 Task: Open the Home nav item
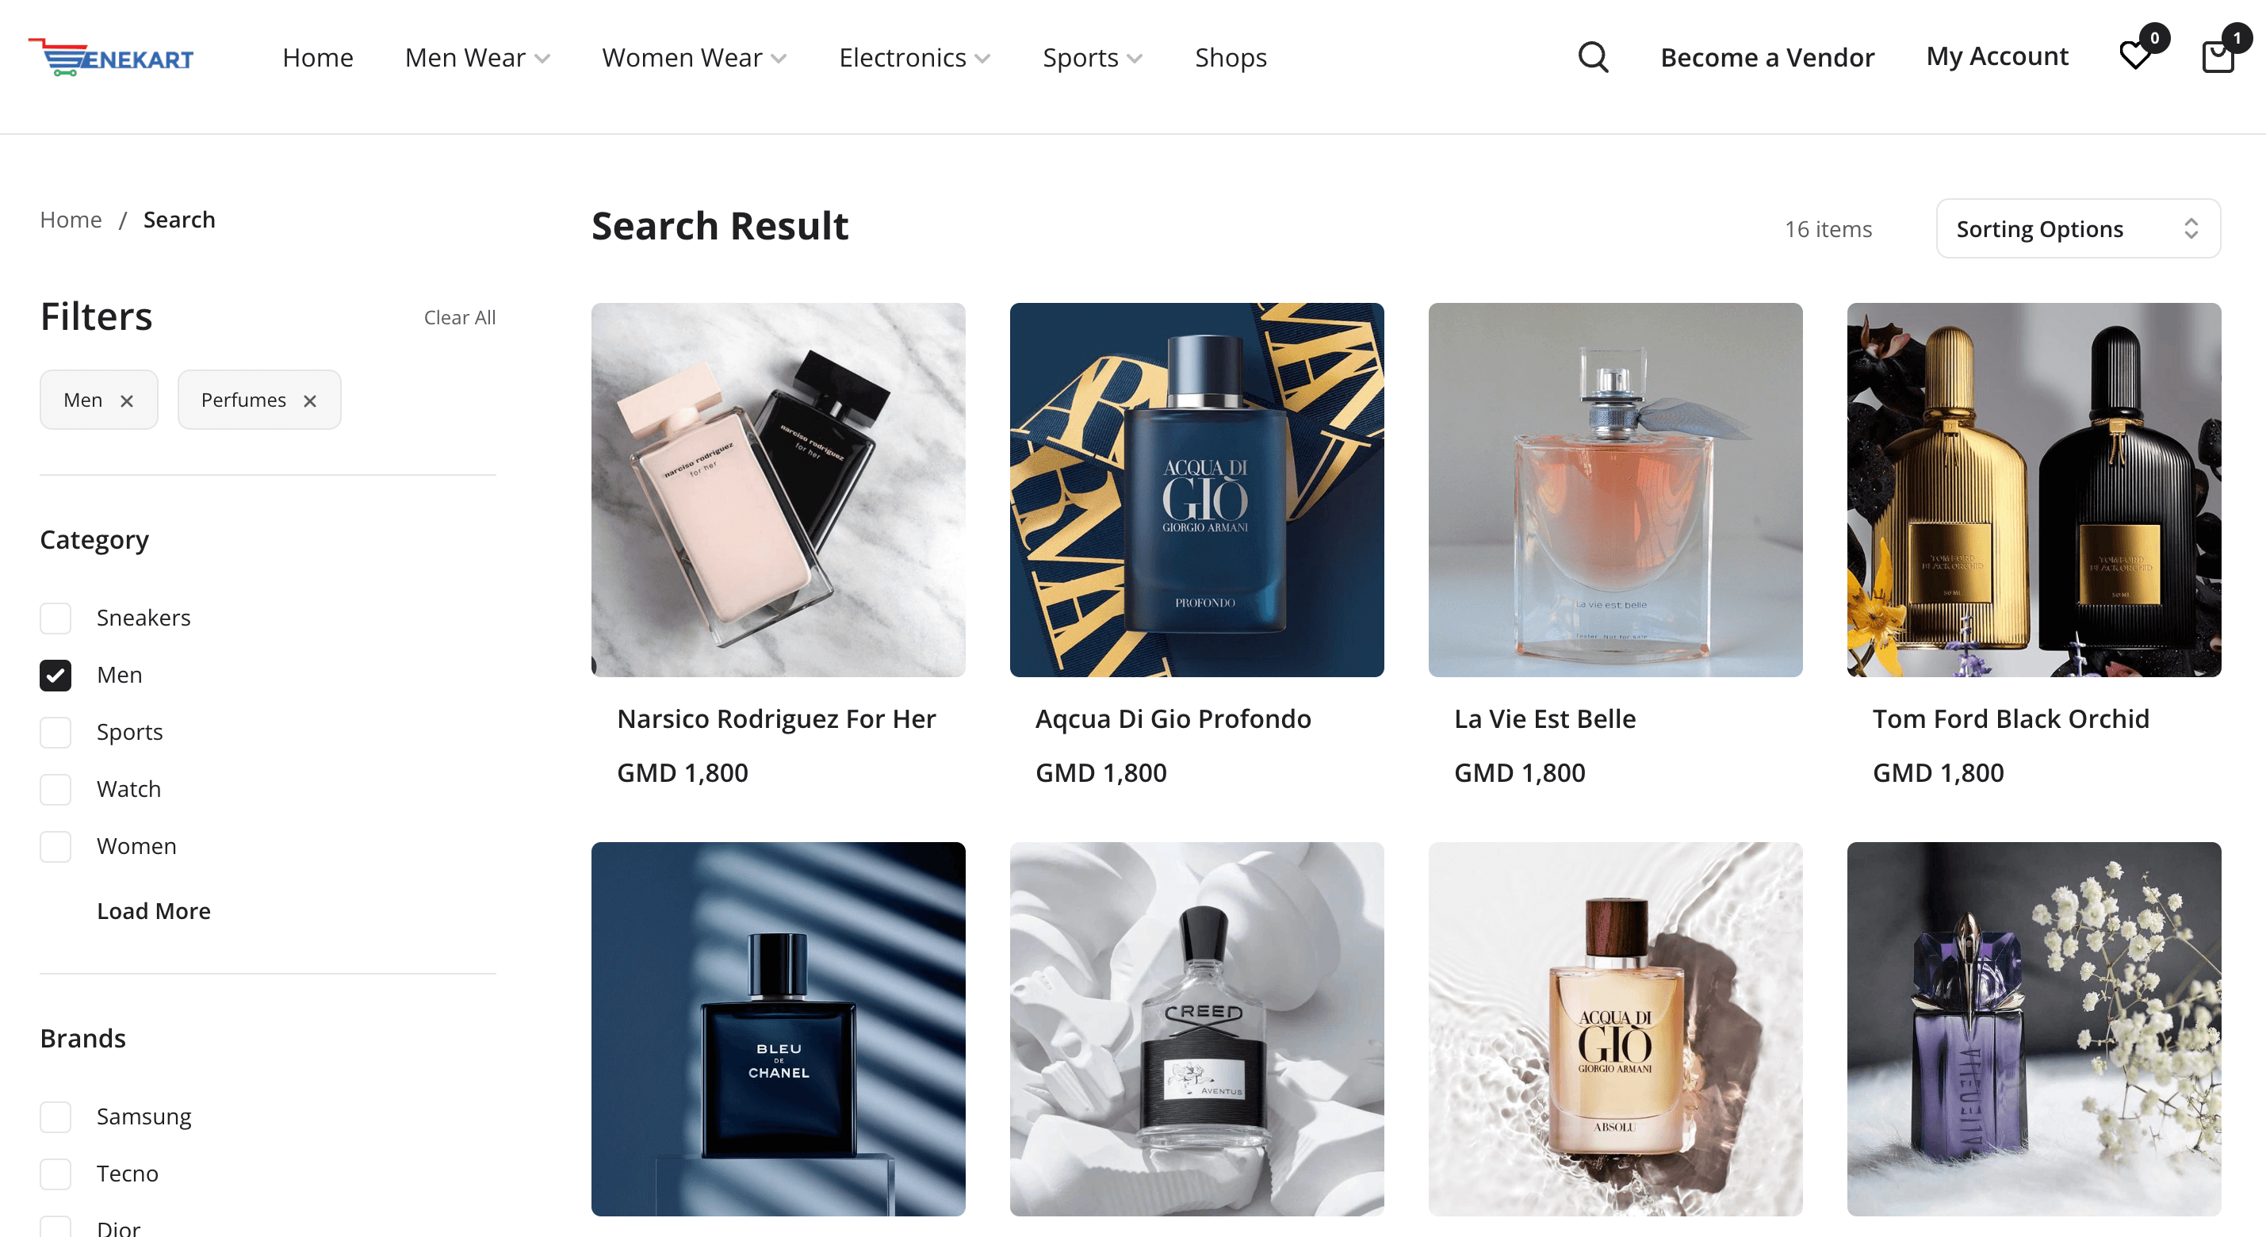point(318,57)
